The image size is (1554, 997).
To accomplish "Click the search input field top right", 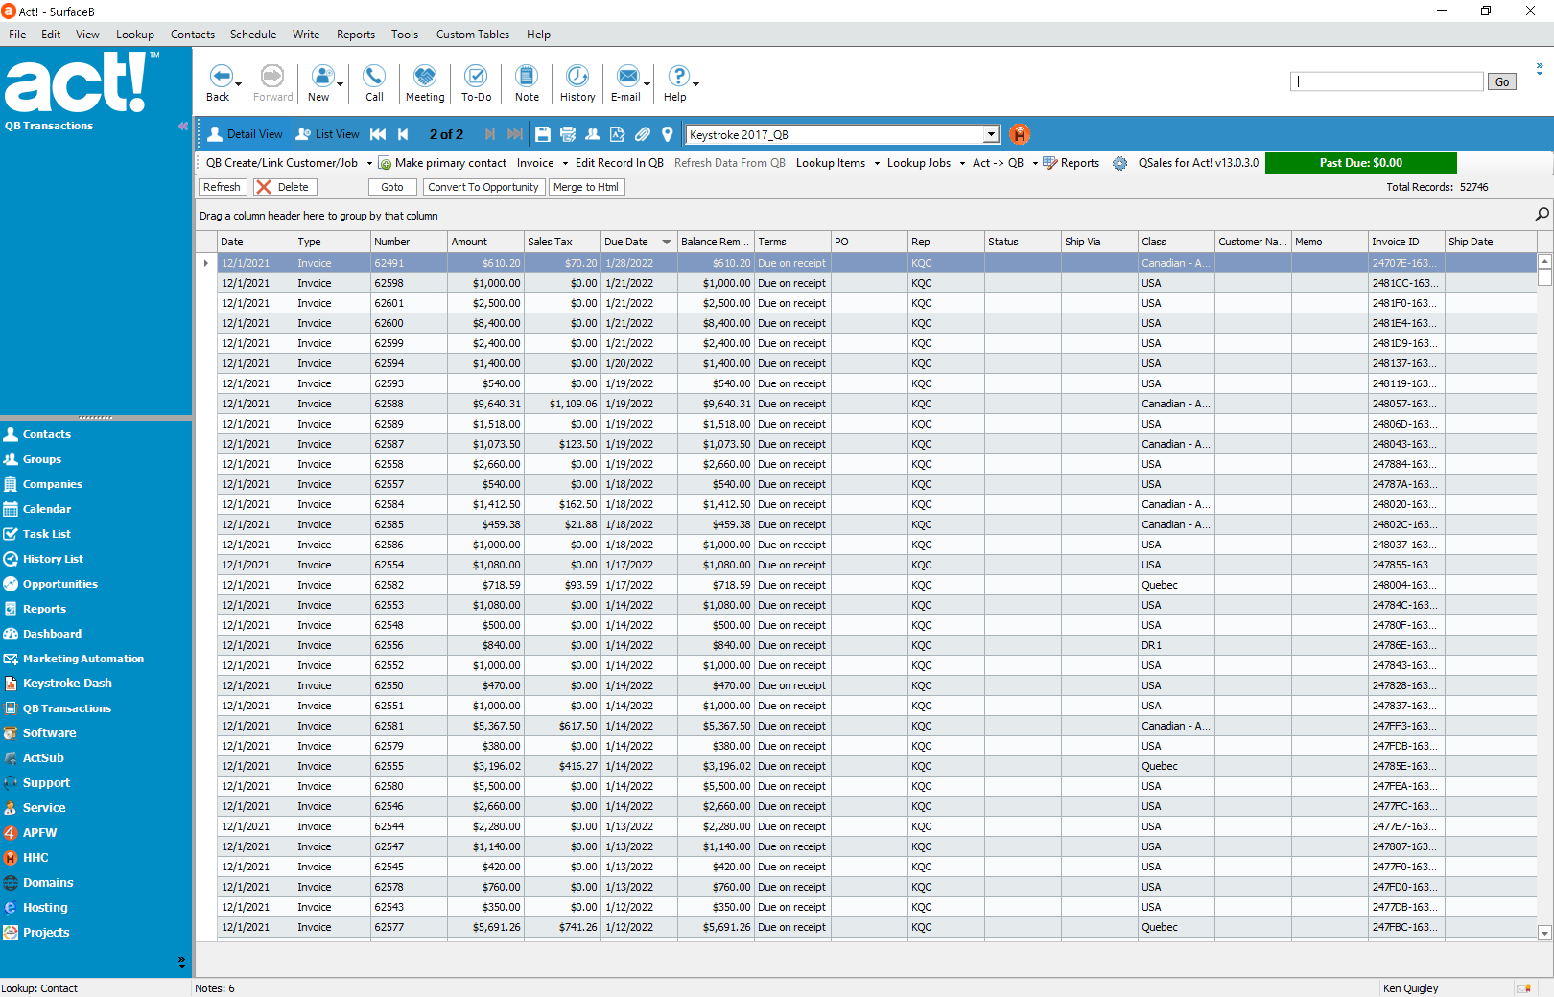I will (x=1386, y=81).
